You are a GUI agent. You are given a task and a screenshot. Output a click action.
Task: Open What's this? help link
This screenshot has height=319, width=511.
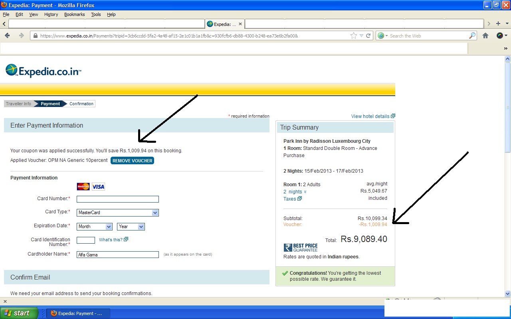(113, 240)
